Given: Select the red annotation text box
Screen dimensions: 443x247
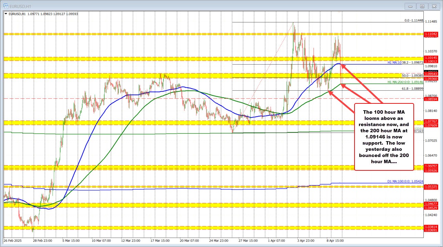Looking at the screenshot, I should [x=384, y=136].
